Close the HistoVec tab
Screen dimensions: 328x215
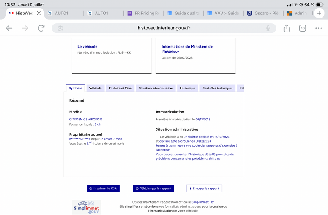click(39, 13)
